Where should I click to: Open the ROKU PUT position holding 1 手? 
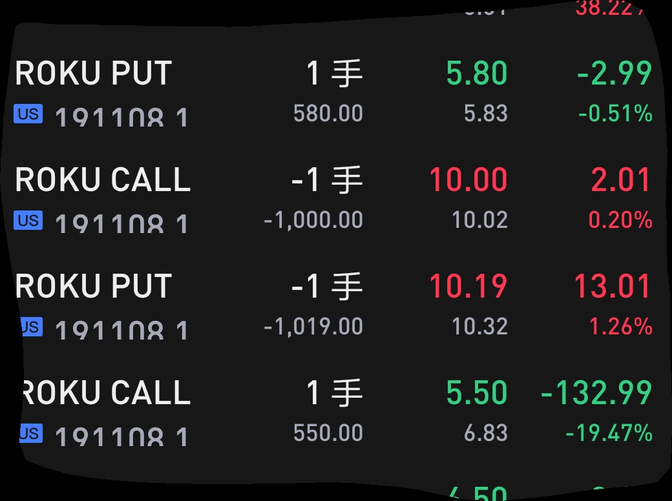click(x=93, y=74)
